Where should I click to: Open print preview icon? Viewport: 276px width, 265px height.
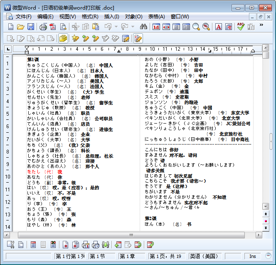tap(63, 27)
